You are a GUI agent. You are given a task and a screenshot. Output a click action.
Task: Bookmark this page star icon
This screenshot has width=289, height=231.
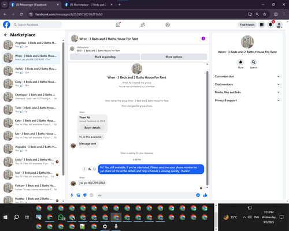(x=265, y=14)
